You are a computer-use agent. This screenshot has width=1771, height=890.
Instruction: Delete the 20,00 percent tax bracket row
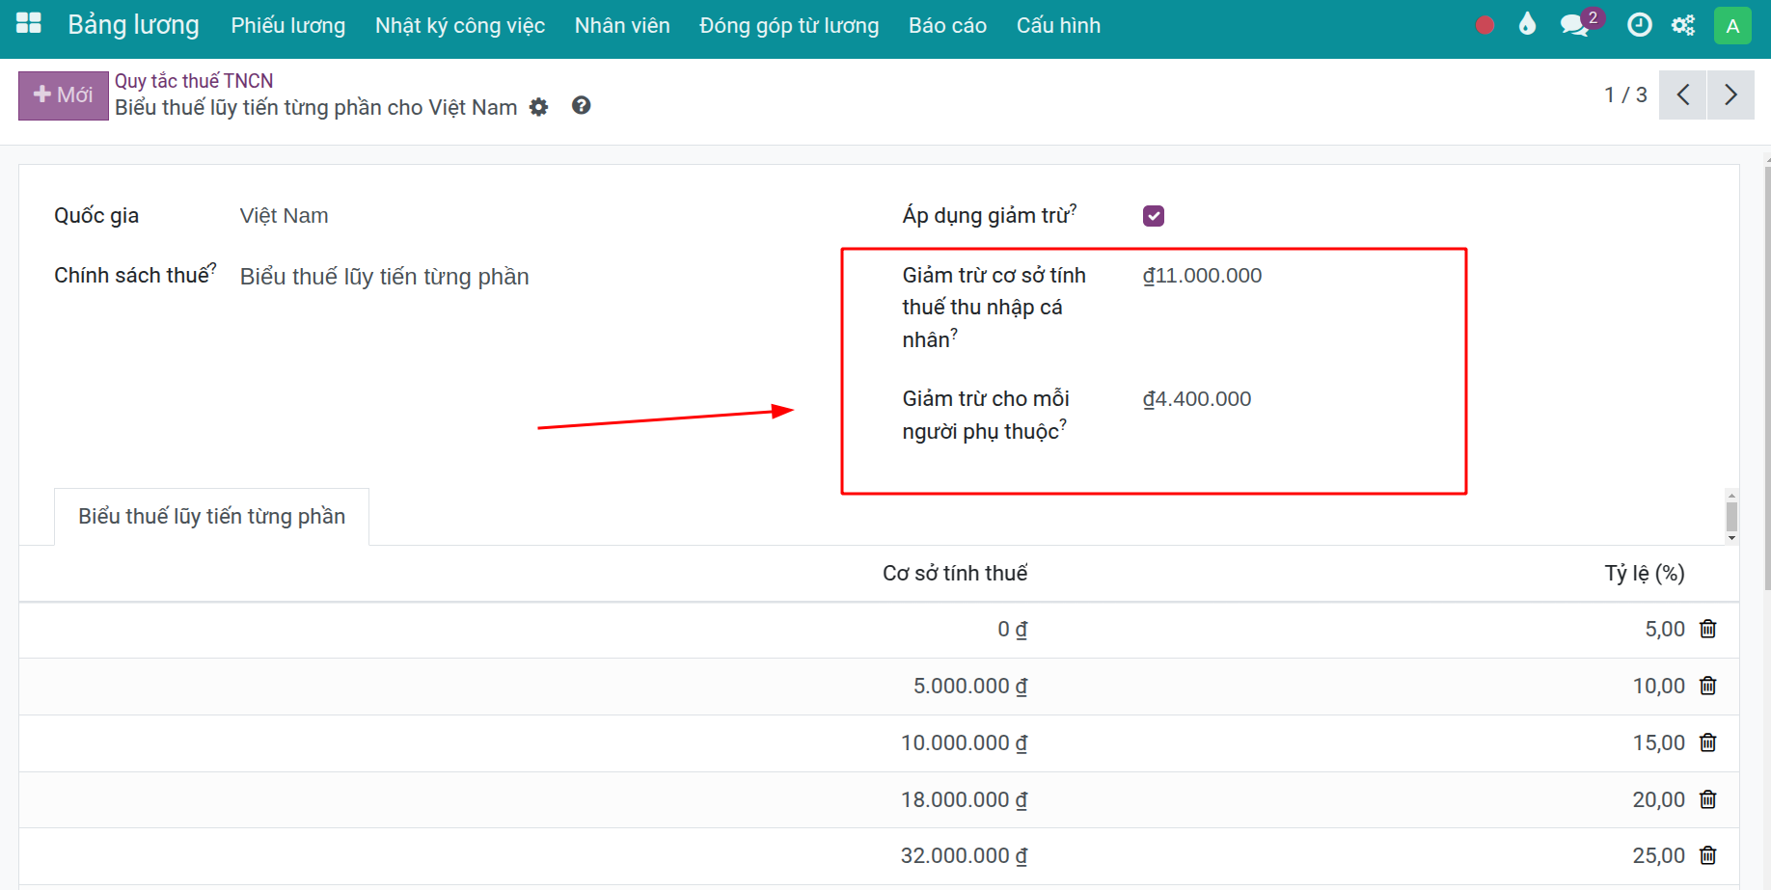point(1708,799)
